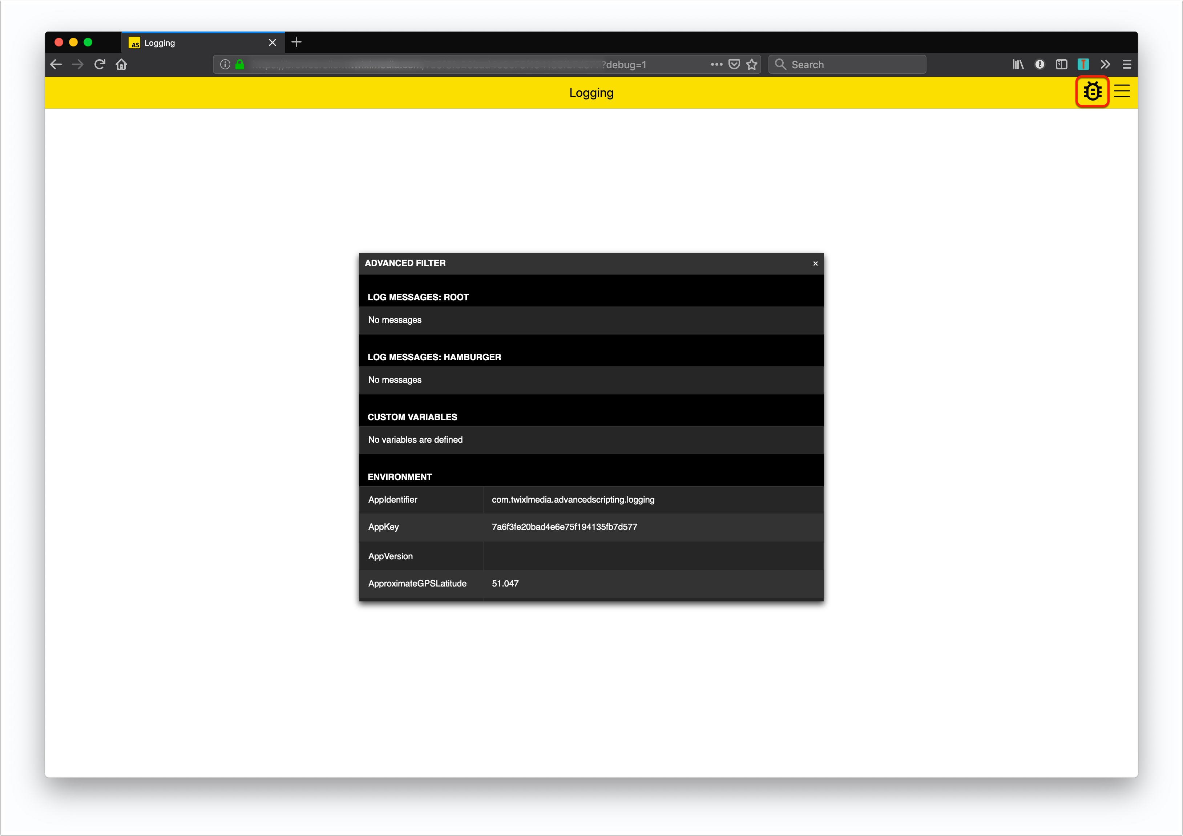Image resolution: width=1183 pixels, height=836 pixels.
Task: Open the Library bookshelf icon
Action: [x=1018, y=64]
